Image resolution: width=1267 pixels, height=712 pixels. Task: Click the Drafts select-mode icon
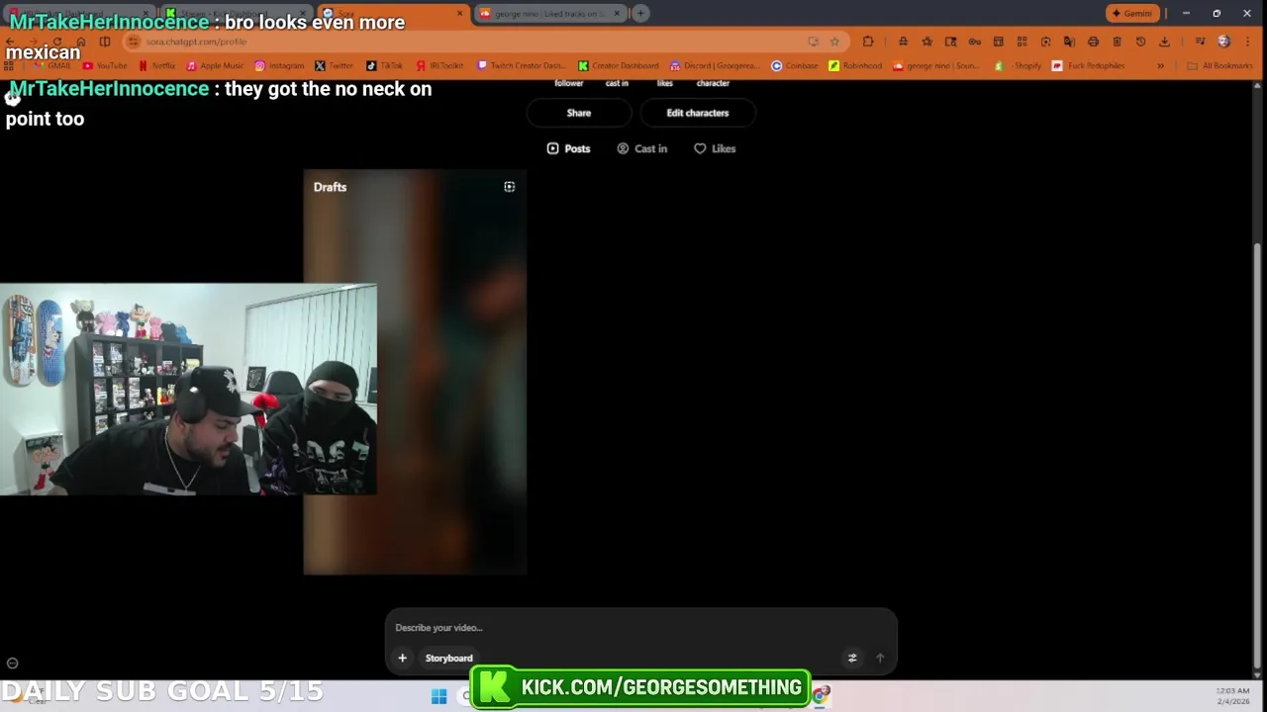point(509,187)
